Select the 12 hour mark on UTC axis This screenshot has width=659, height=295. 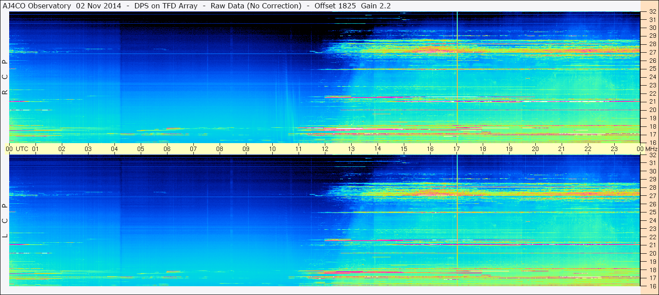click(x=325, y=149)
